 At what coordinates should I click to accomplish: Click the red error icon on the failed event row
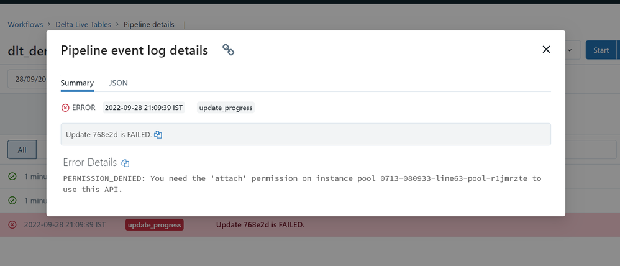[x=12, y=224]
